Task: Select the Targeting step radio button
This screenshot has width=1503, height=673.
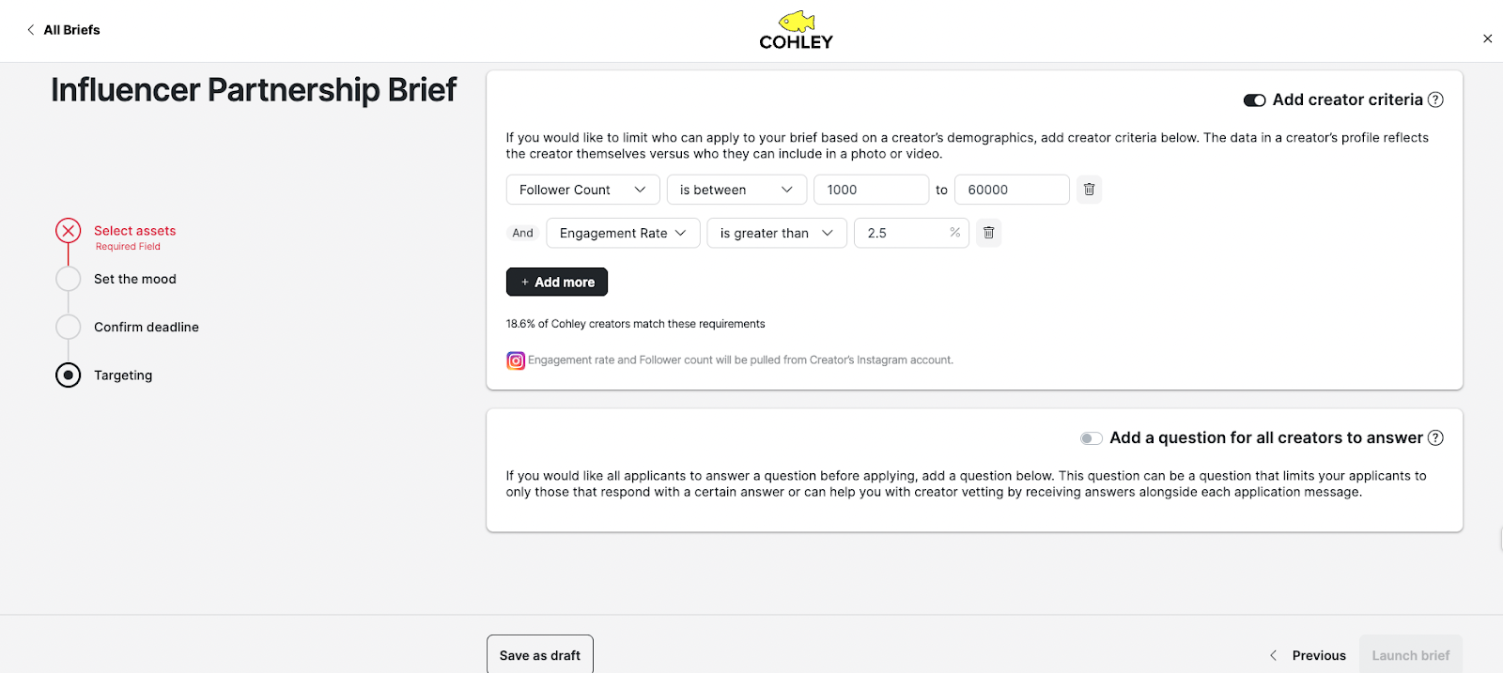Action: [x=68, y=375]
